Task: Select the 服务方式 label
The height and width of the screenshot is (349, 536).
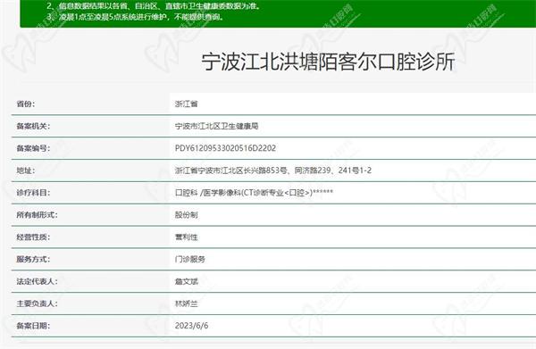Action: pos(33,259)
